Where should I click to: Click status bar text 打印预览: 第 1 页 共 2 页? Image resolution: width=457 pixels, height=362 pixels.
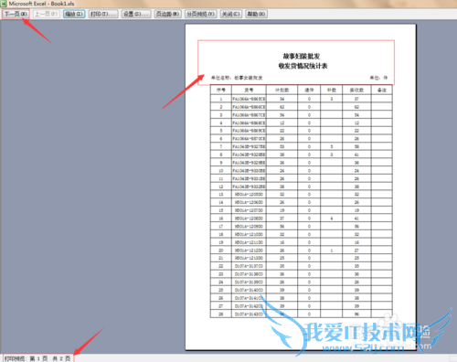click(37, 358)
